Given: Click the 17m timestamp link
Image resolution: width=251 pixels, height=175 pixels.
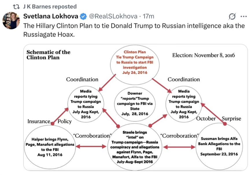Looking at the screenshot, I should coord(149,16).
